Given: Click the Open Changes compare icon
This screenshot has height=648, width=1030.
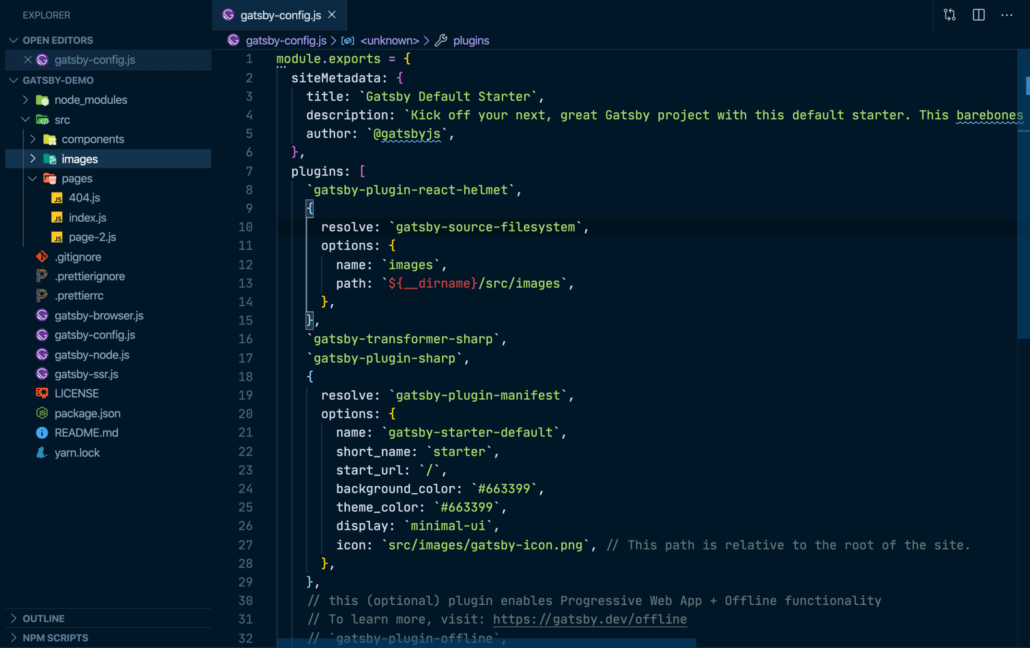Looking at the screenshot, I should [x=949, y=15].
